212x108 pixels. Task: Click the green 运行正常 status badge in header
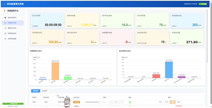[203, 4]
